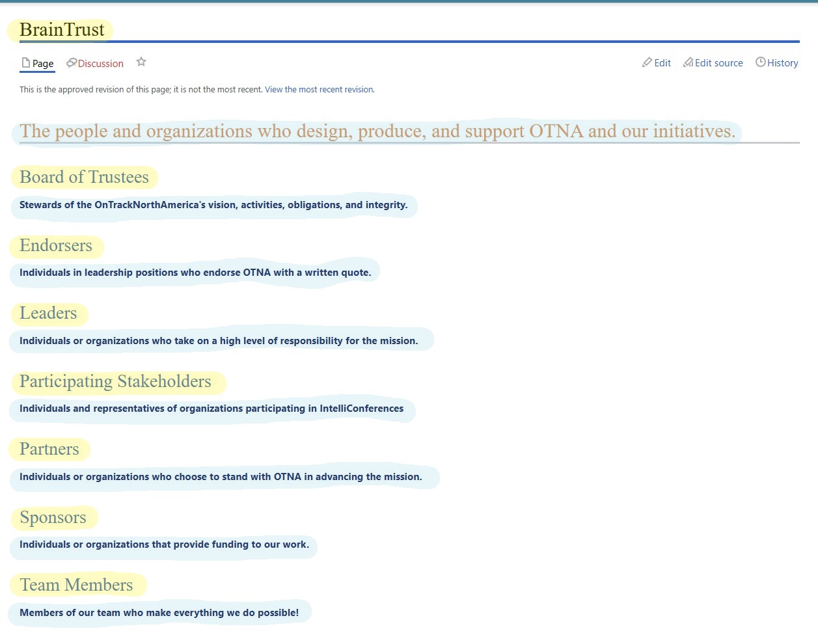The image size is (818, 644).
Task: Open the Discussion tab
Action: tap(100, 64)
